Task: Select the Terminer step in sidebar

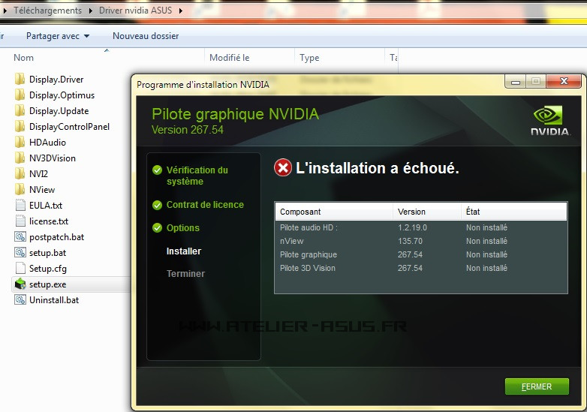Action: tap(185, 274)
